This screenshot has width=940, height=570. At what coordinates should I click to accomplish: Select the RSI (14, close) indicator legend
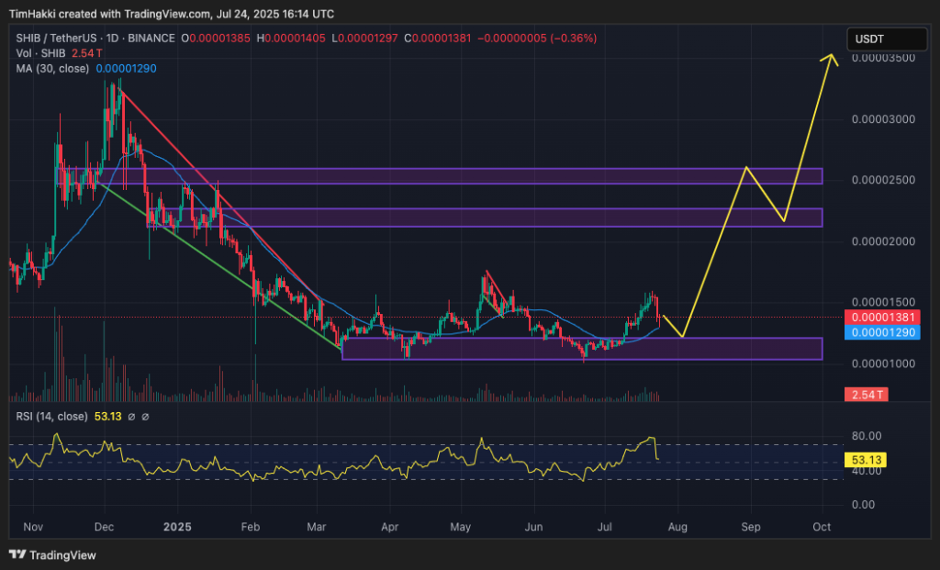click(49, 417)
